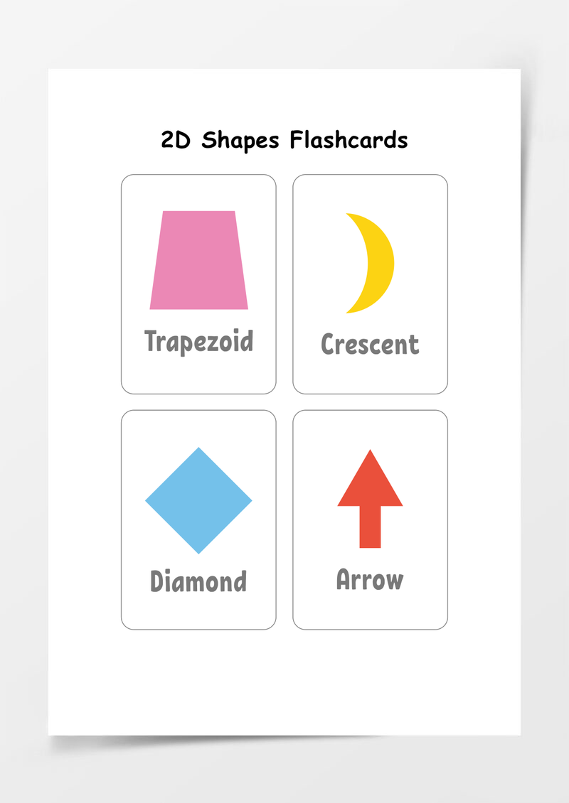Select the word Flashcards in the title
Screen dimensions: 569x803
[349, 139]
